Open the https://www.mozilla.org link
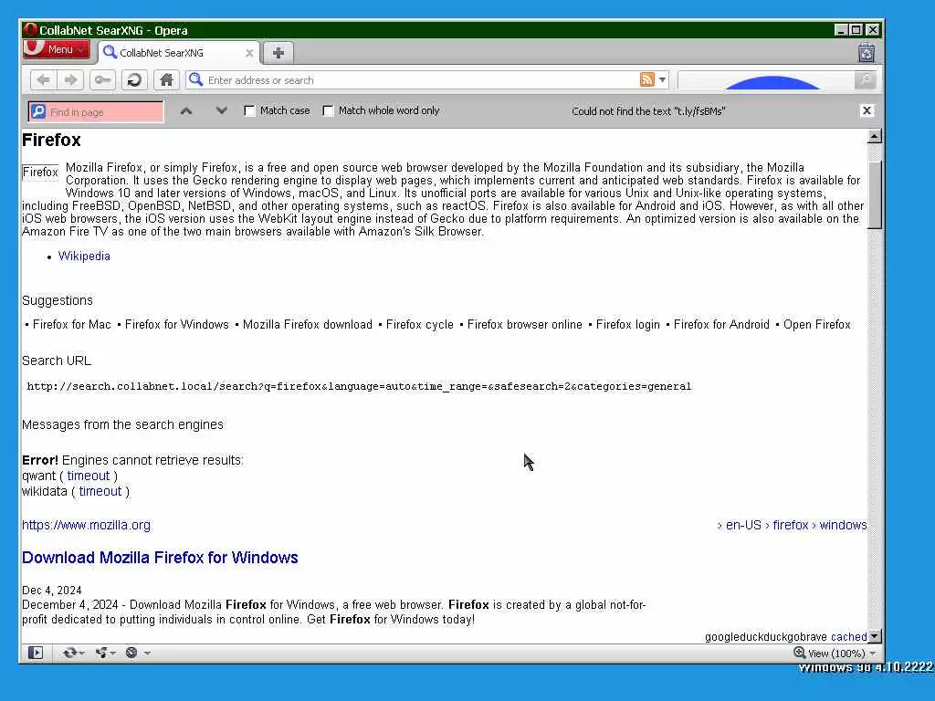This screenshot has height=701, width=935. (x=87, y=525)
